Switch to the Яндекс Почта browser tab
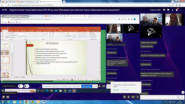Screen dimensions: 185x104 click(x=27, y=2)
